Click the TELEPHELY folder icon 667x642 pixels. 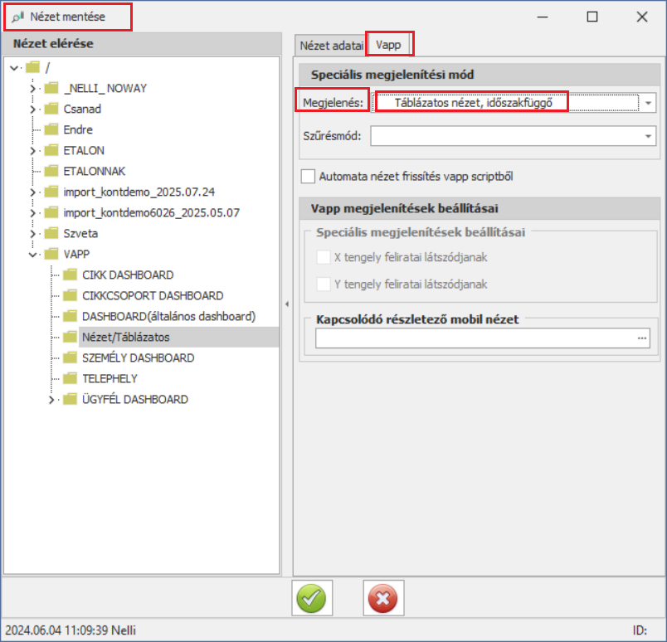(x=70, y=378)
